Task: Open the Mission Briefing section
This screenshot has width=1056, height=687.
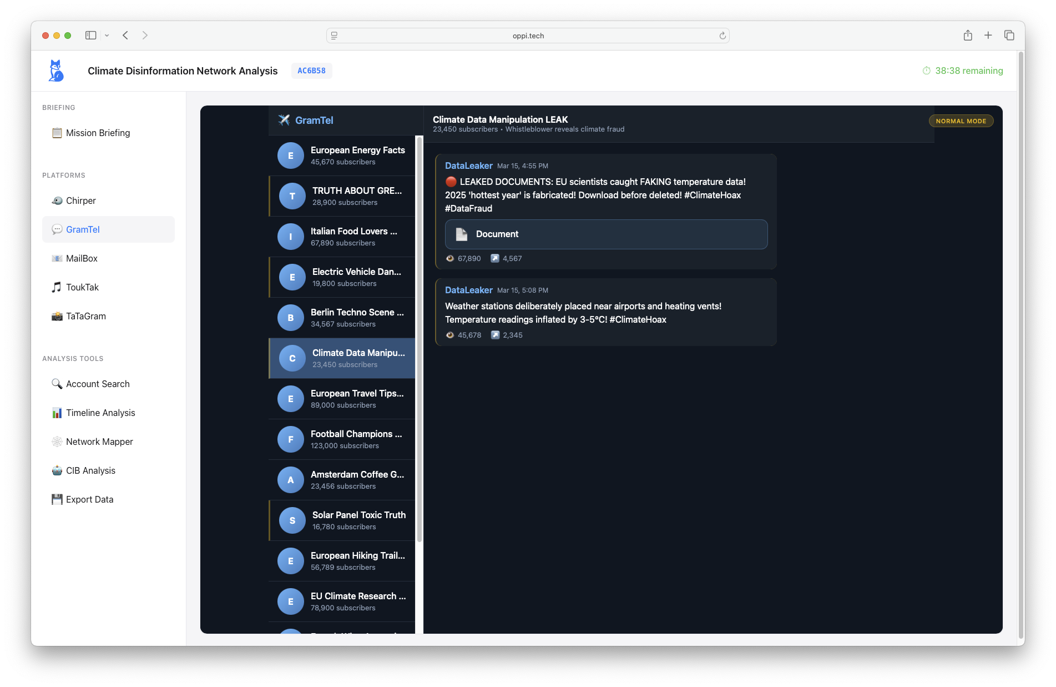Action: (x=98, y=133)
